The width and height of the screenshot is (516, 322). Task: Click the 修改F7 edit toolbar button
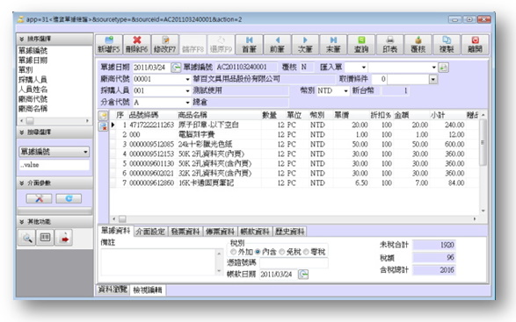coord(165,45)
